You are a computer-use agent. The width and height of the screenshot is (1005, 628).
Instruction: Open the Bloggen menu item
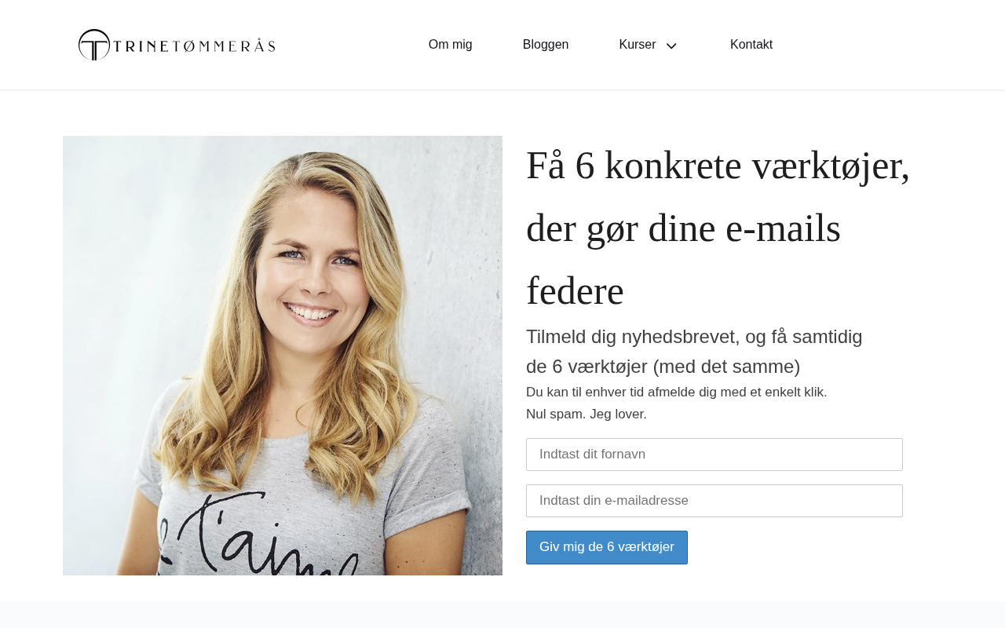[x=546, y=45]
